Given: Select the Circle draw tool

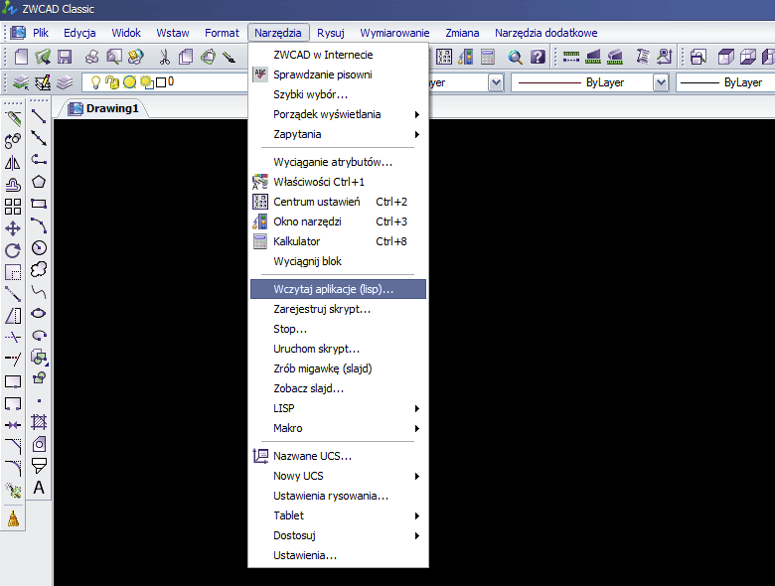Looking at the screenshot, I should click(x=39, y=247).
